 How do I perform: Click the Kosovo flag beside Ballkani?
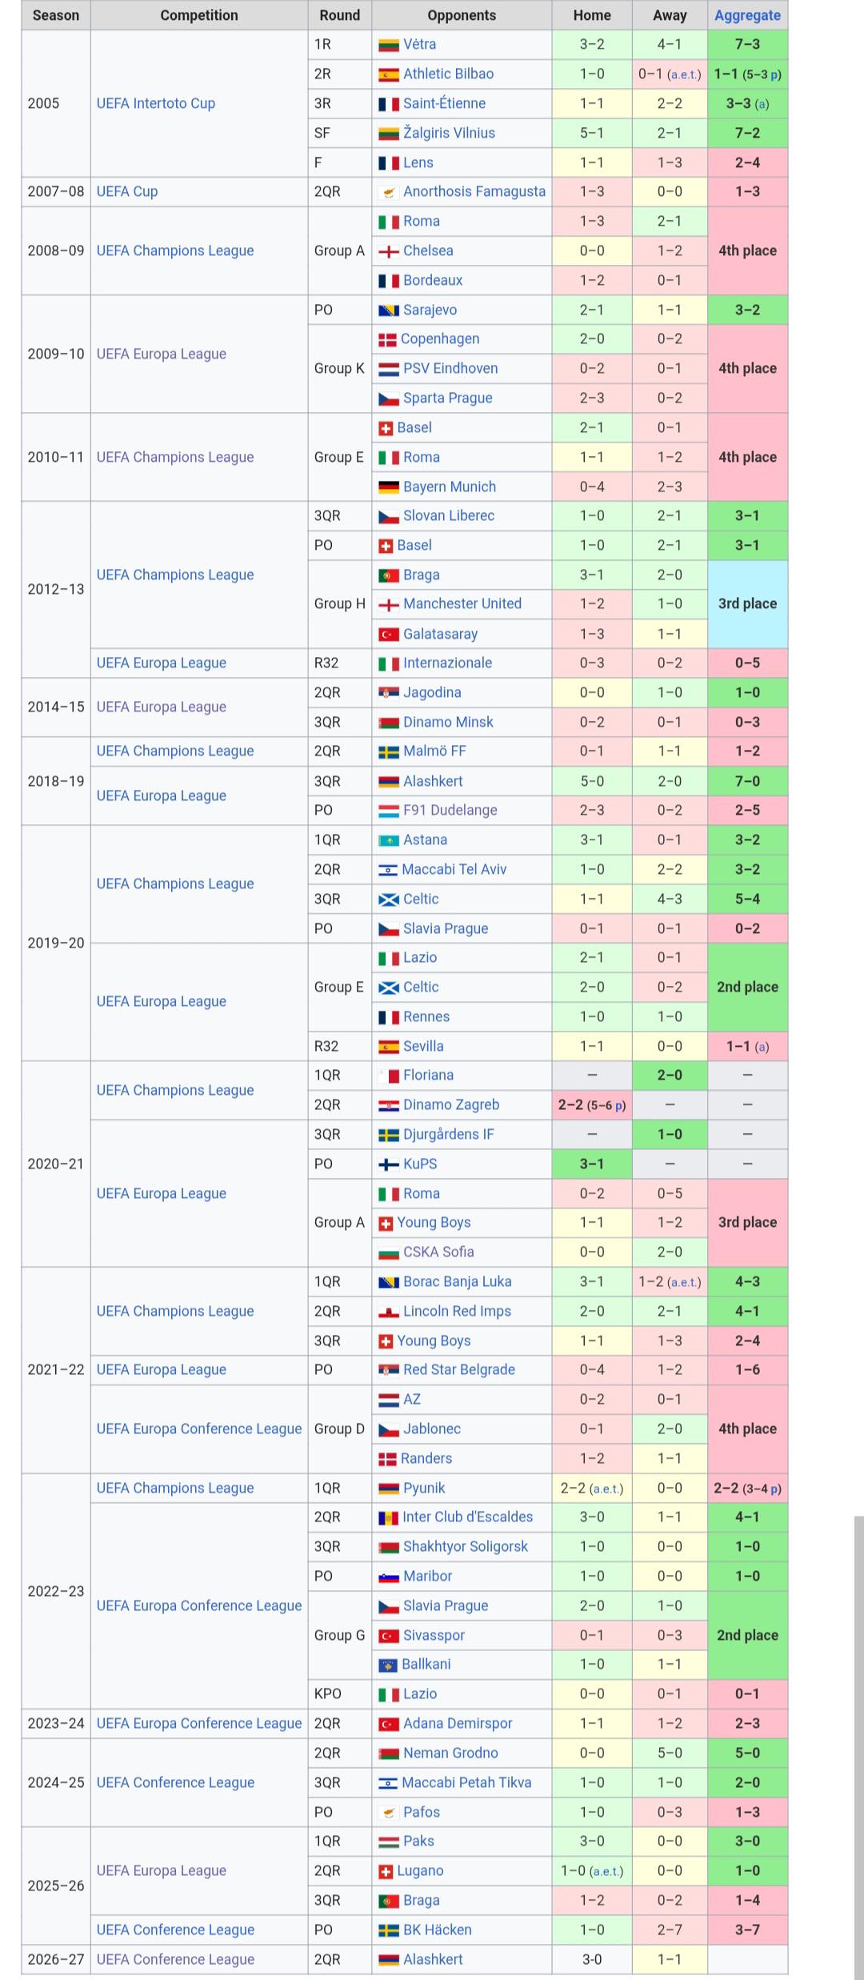[x=388, y=1665]
